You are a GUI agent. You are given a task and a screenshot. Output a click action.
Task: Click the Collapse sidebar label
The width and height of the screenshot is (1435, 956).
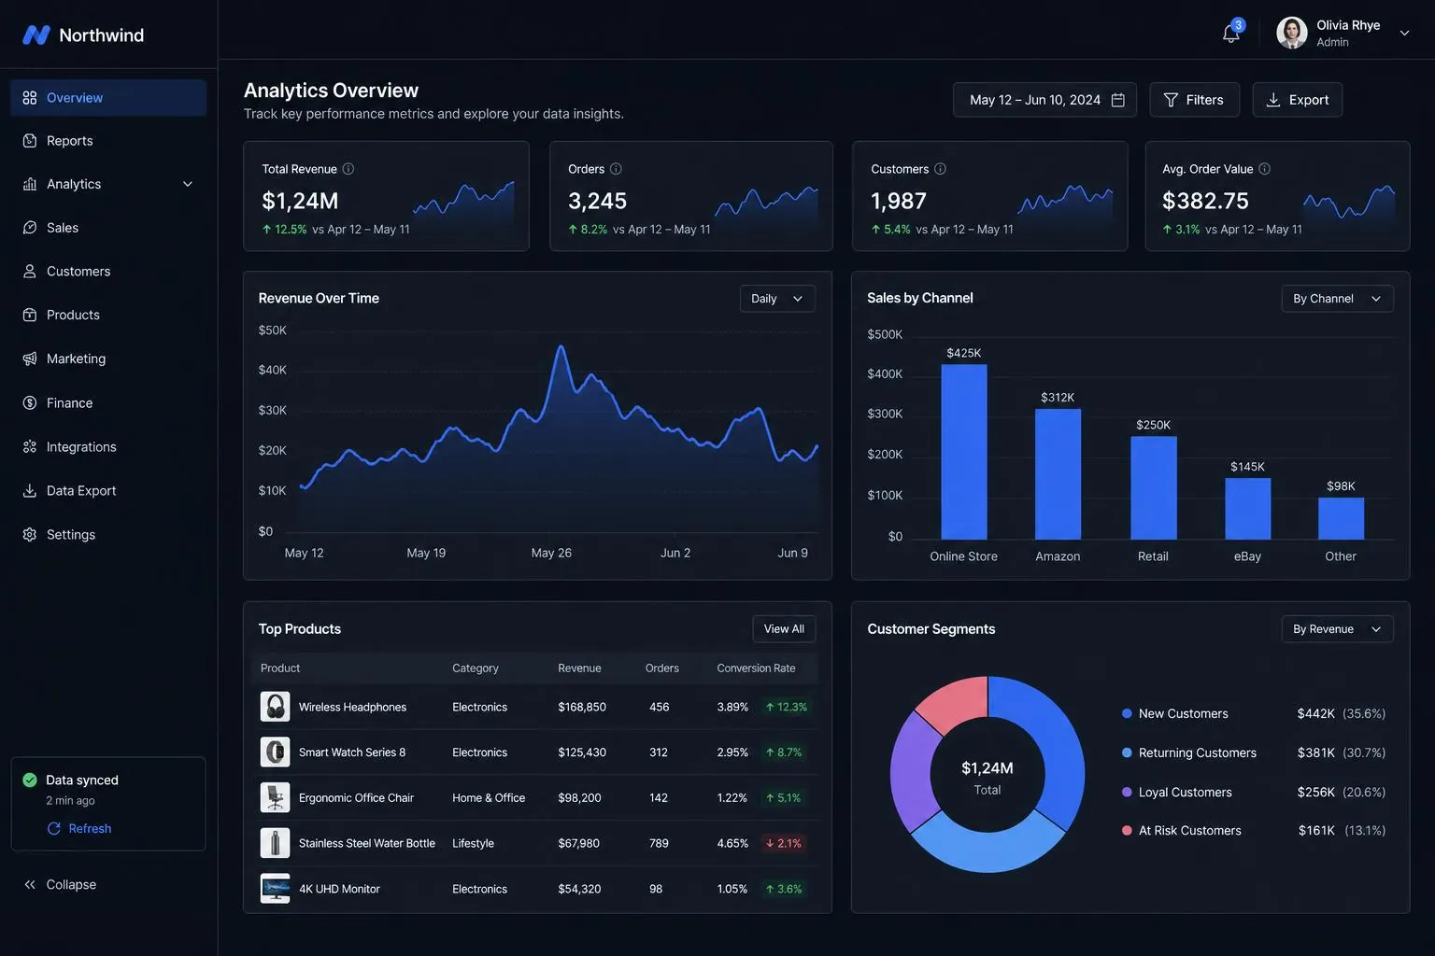click(71, 885)
